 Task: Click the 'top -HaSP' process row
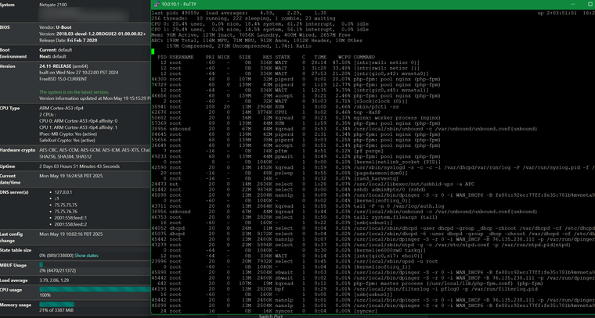[266, 112]
